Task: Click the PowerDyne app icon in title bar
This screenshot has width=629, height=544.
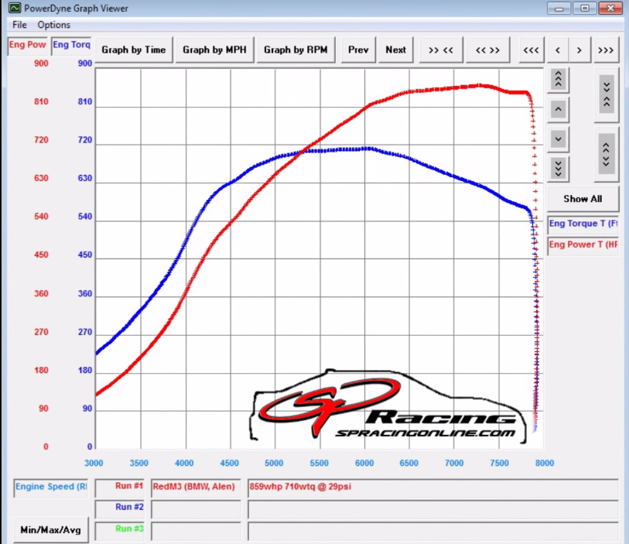Action: [15, 8]
